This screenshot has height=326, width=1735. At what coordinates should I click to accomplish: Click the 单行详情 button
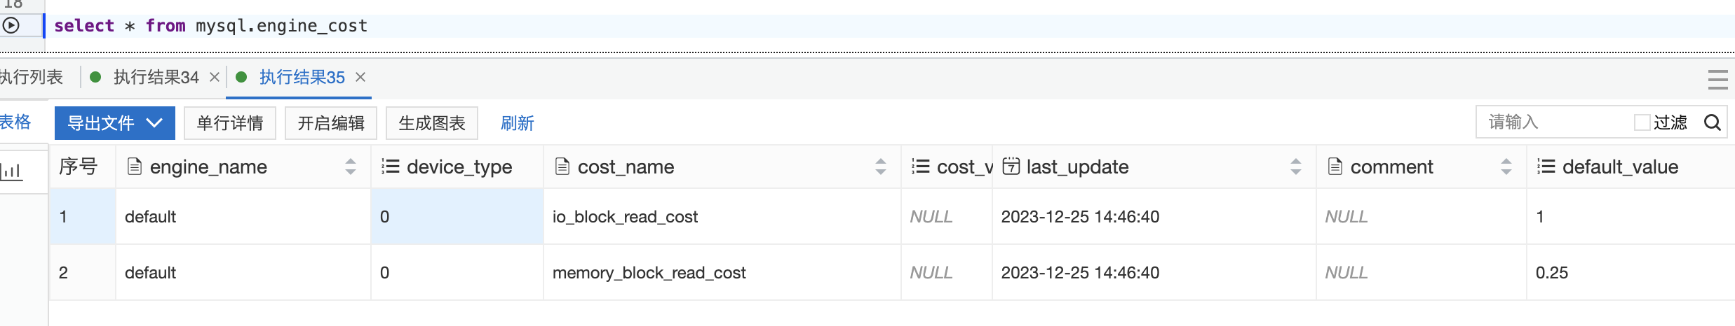click(x=230, y=123)
